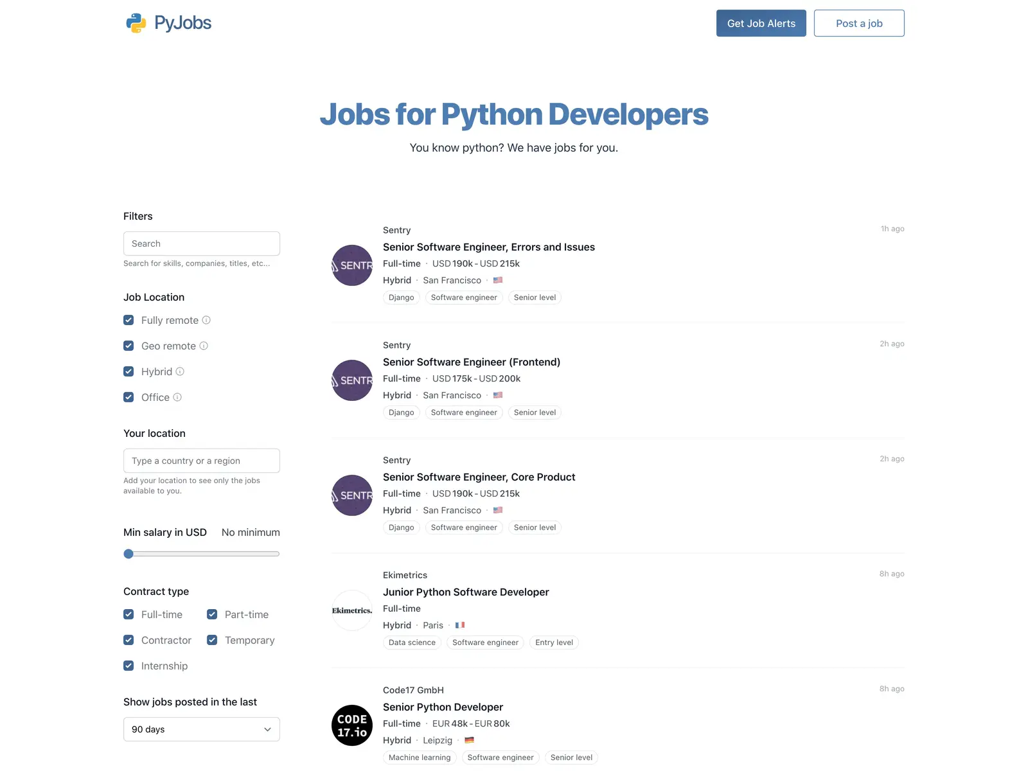1028x771 pixels.
Task: Focus the Search filters input field
Action: coord(202,244)
